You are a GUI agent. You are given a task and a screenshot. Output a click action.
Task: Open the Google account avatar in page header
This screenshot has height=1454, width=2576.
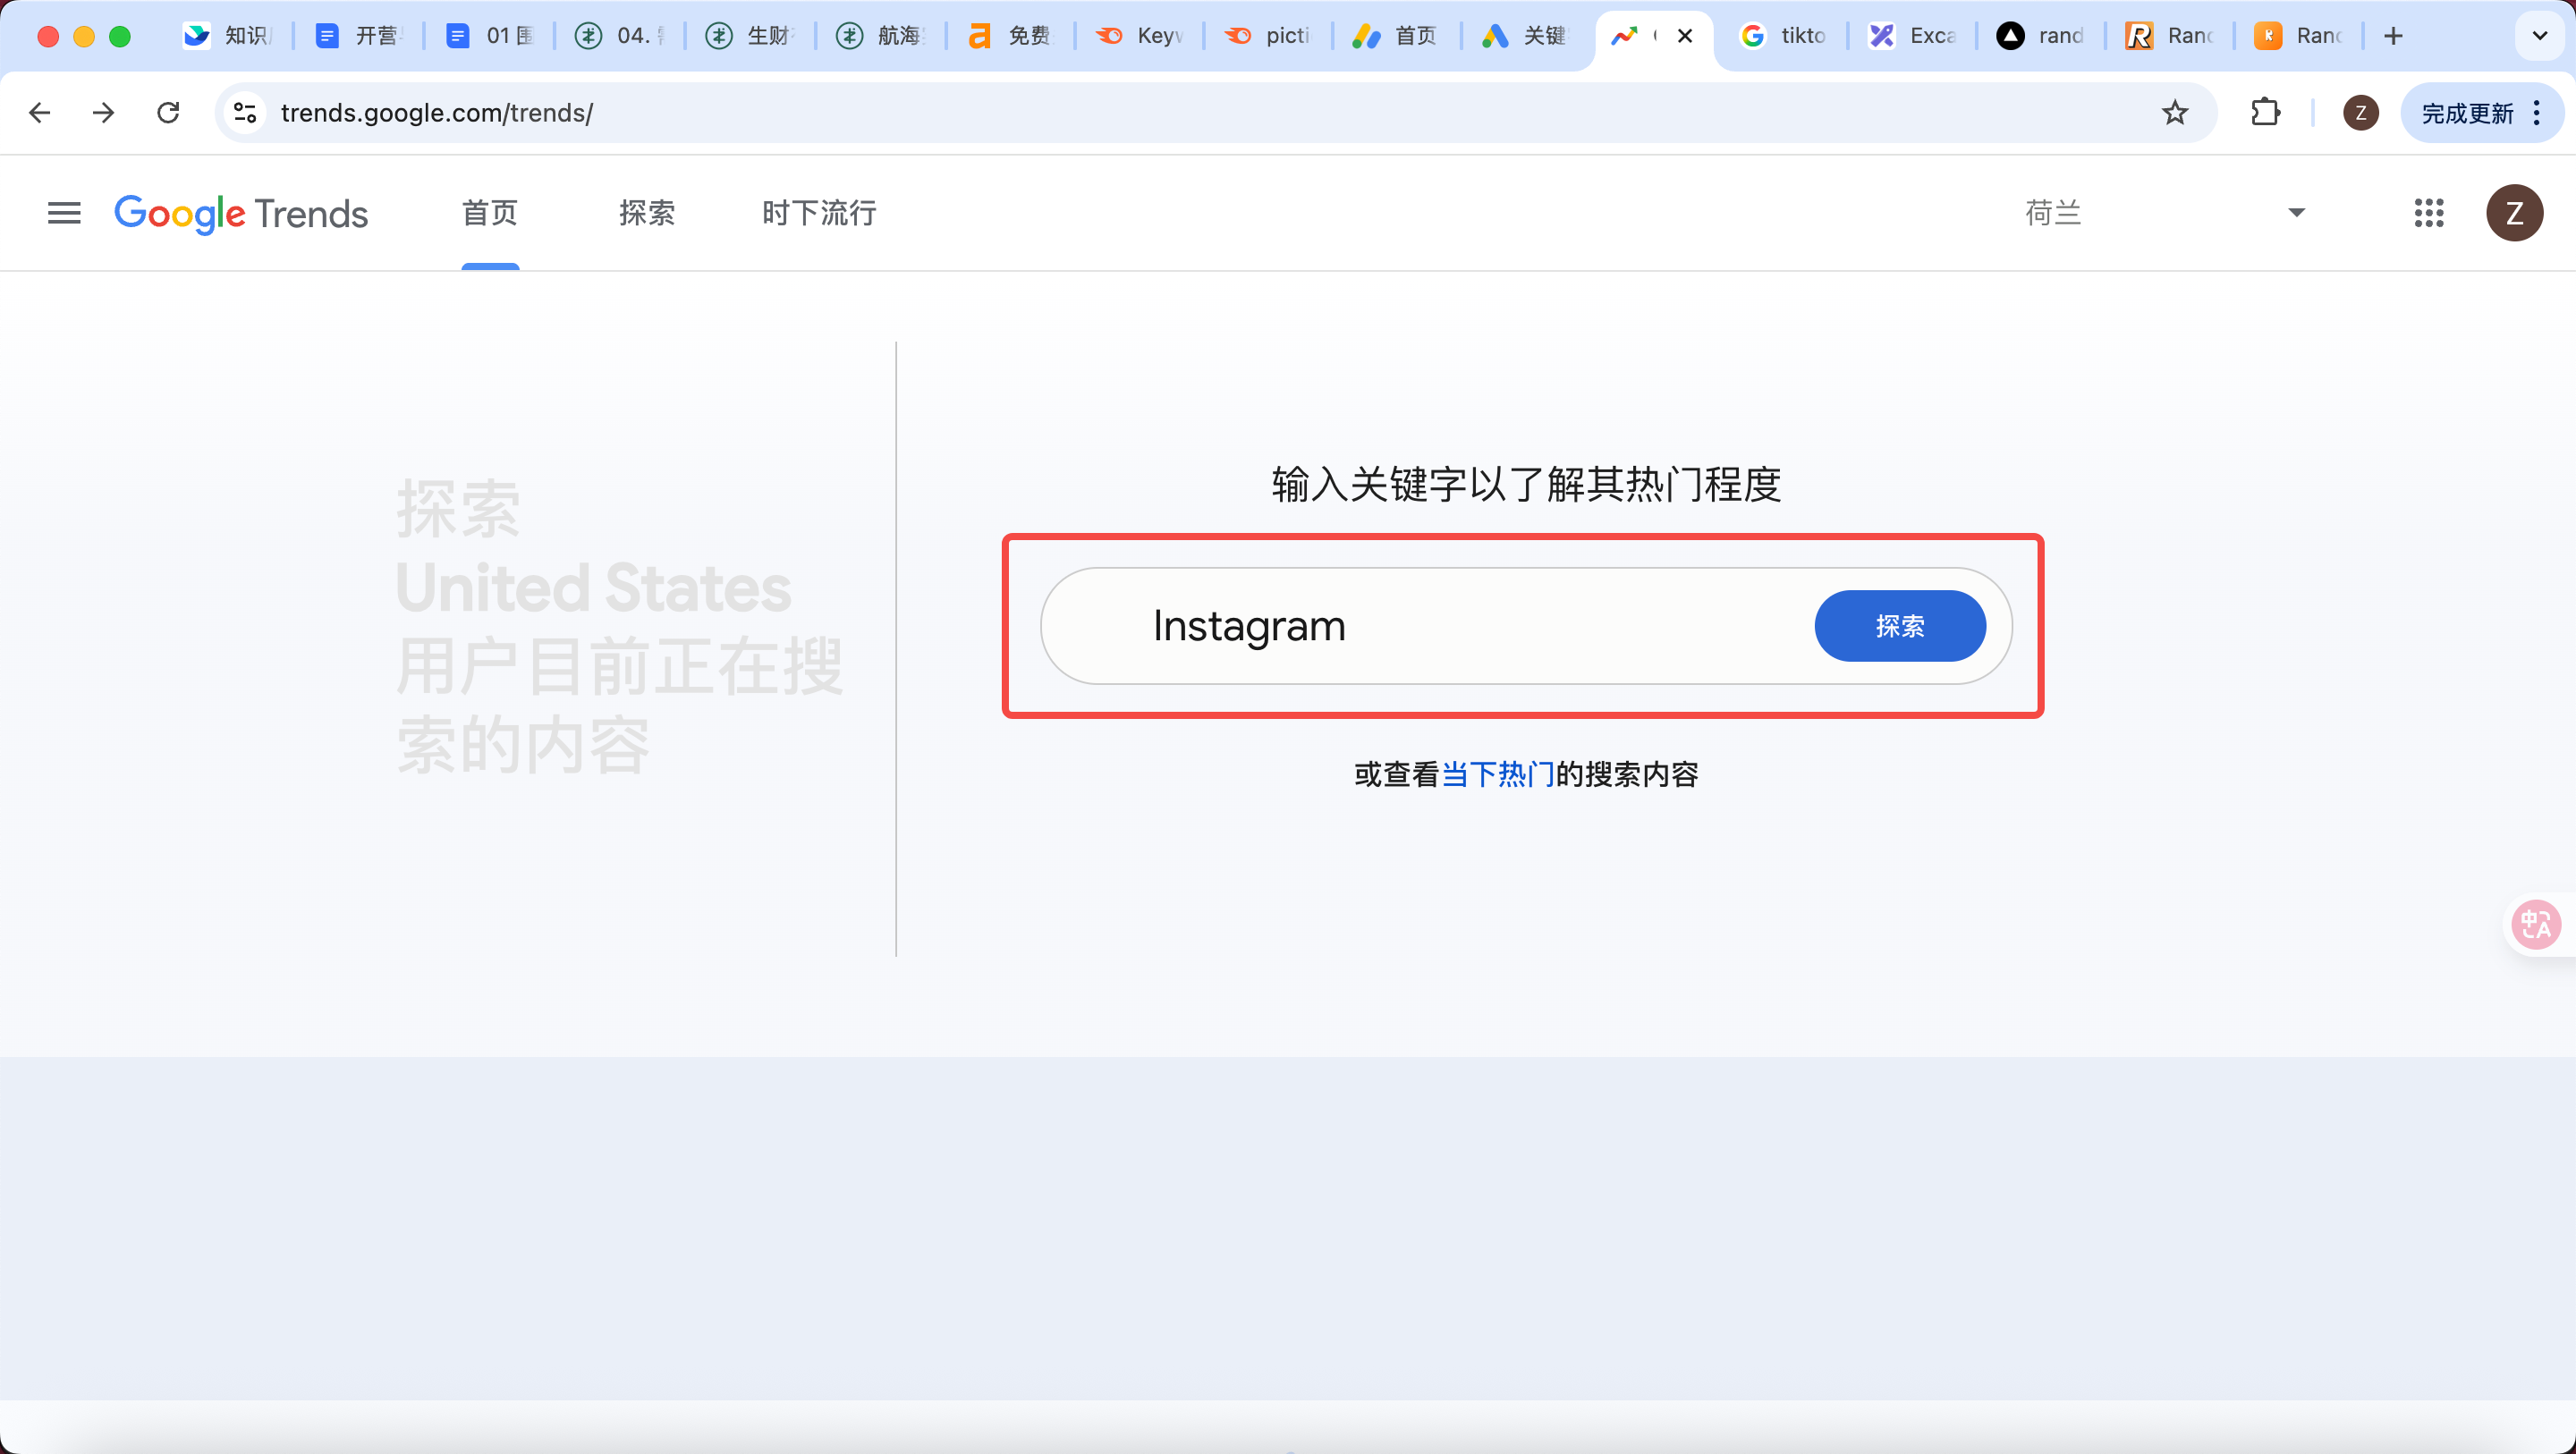(x=2514, y=213)
